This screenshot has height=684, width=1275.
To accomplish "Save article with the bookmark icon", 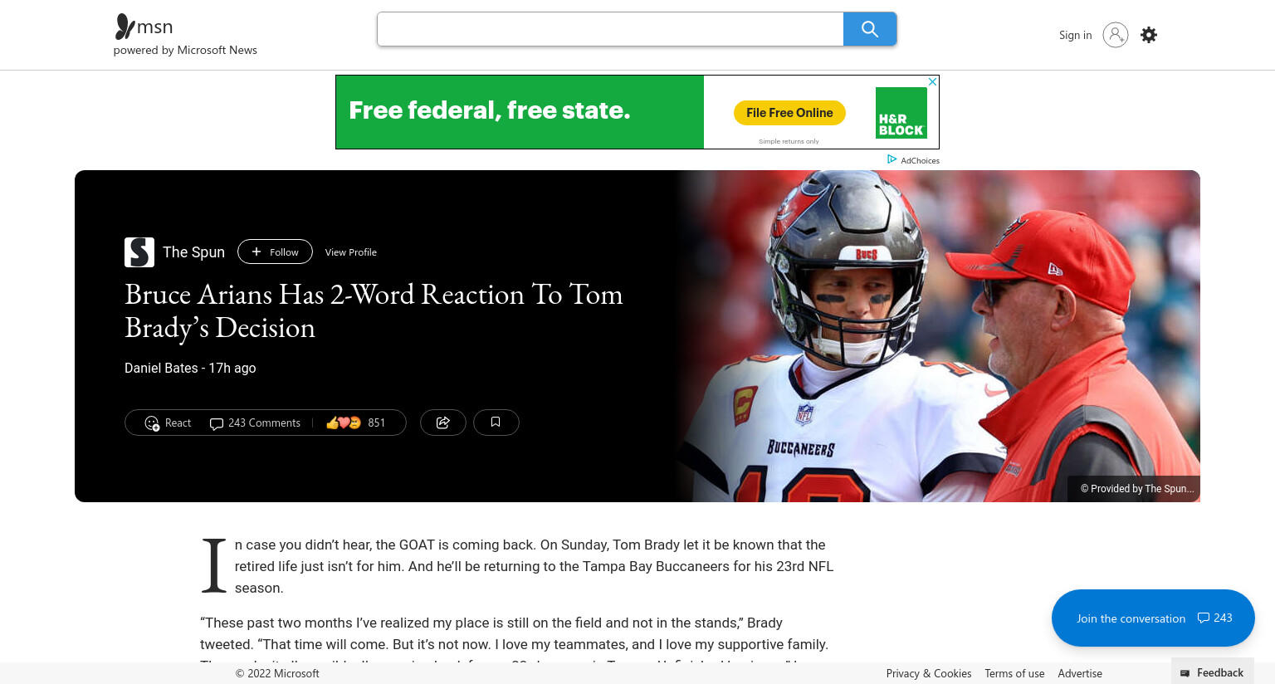I will tap(496, 423).
